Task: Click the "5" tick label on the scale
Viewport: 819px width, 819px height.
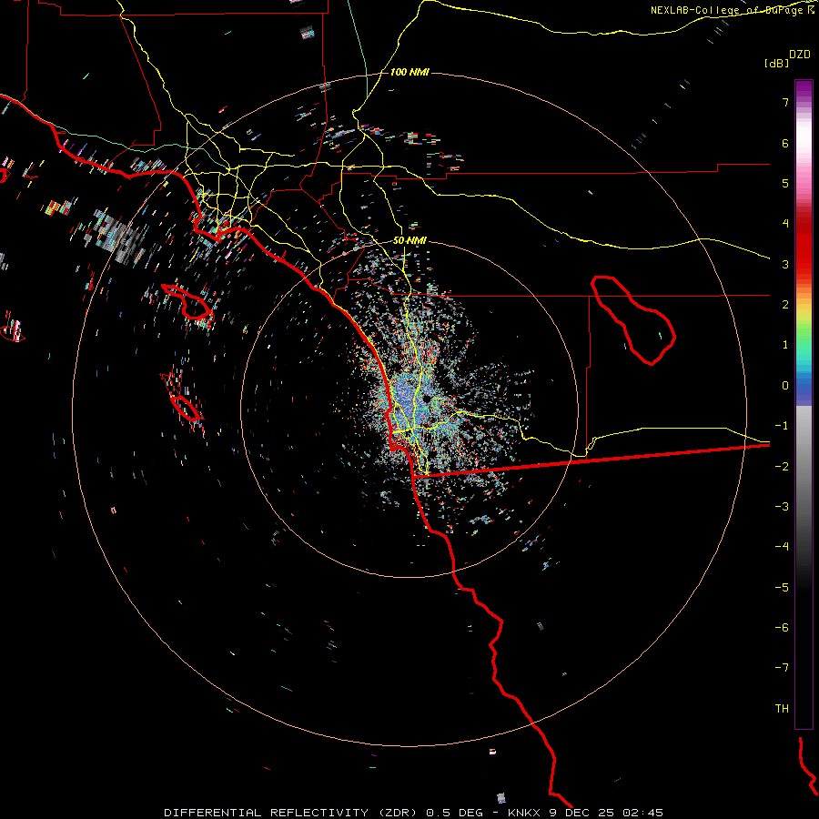Action: tap(785, 183)
